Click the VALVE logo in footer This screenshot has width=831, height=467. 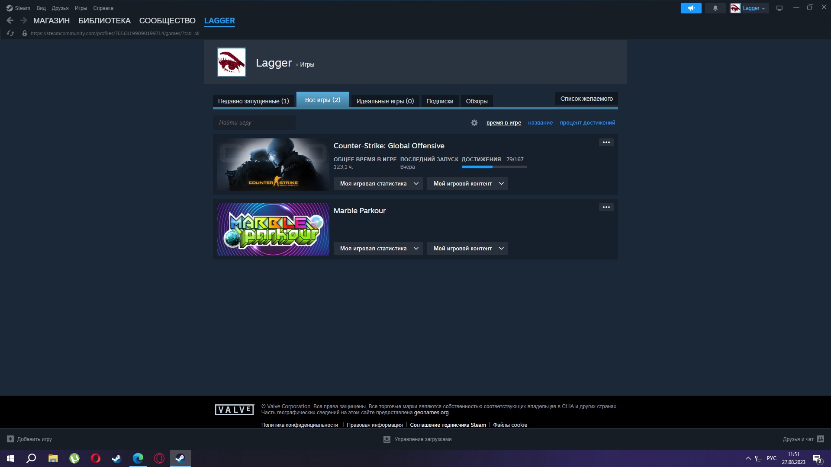pyautogui.click(x=234, y=409)
